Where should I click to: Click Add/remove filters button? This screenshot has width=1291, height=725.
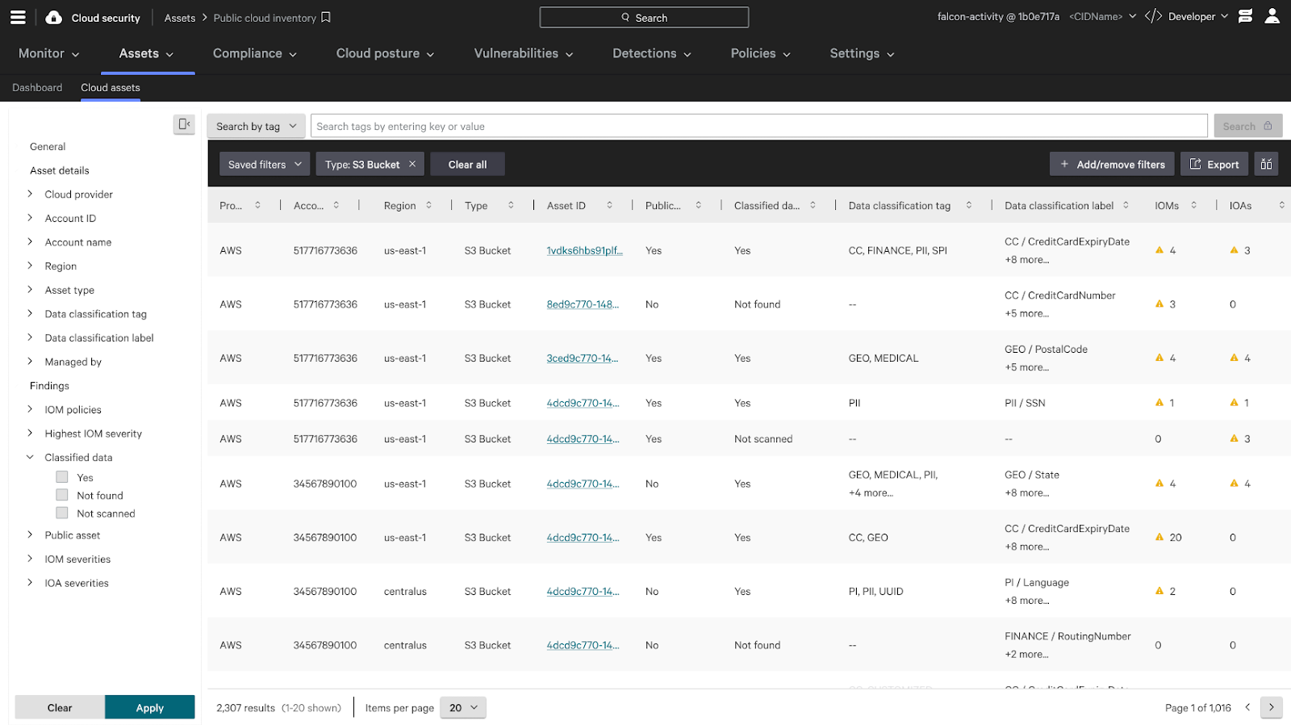tap(1113, 164)
